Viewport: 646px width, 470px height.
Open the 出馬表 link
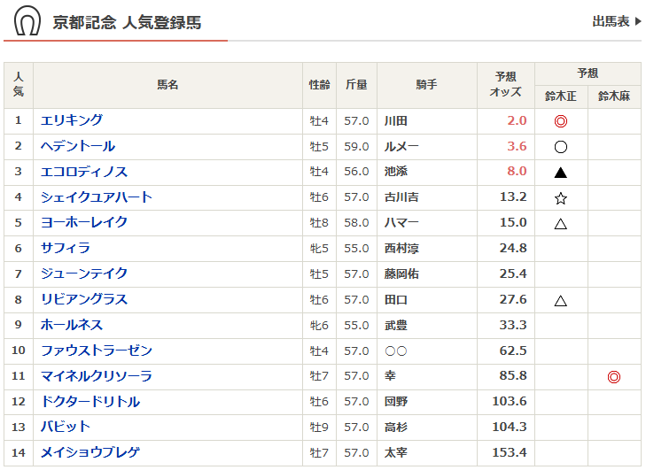tap(616, 21)
